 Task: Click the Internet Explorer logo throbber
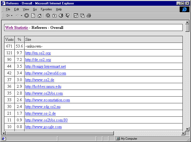point(185,9)
